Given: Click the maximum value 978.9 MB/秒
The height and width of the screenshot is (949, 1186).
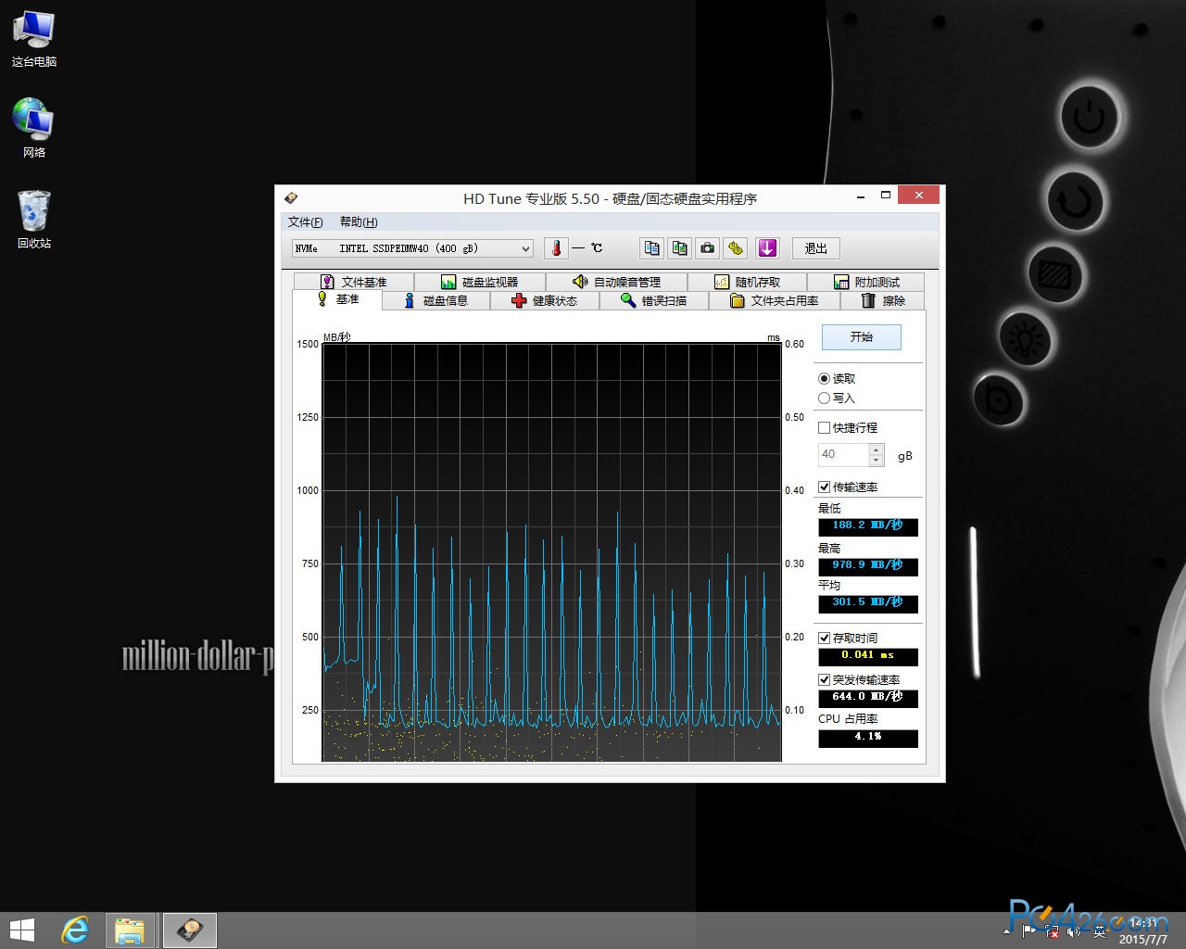Looking at the screenshot, I should 868,566.
